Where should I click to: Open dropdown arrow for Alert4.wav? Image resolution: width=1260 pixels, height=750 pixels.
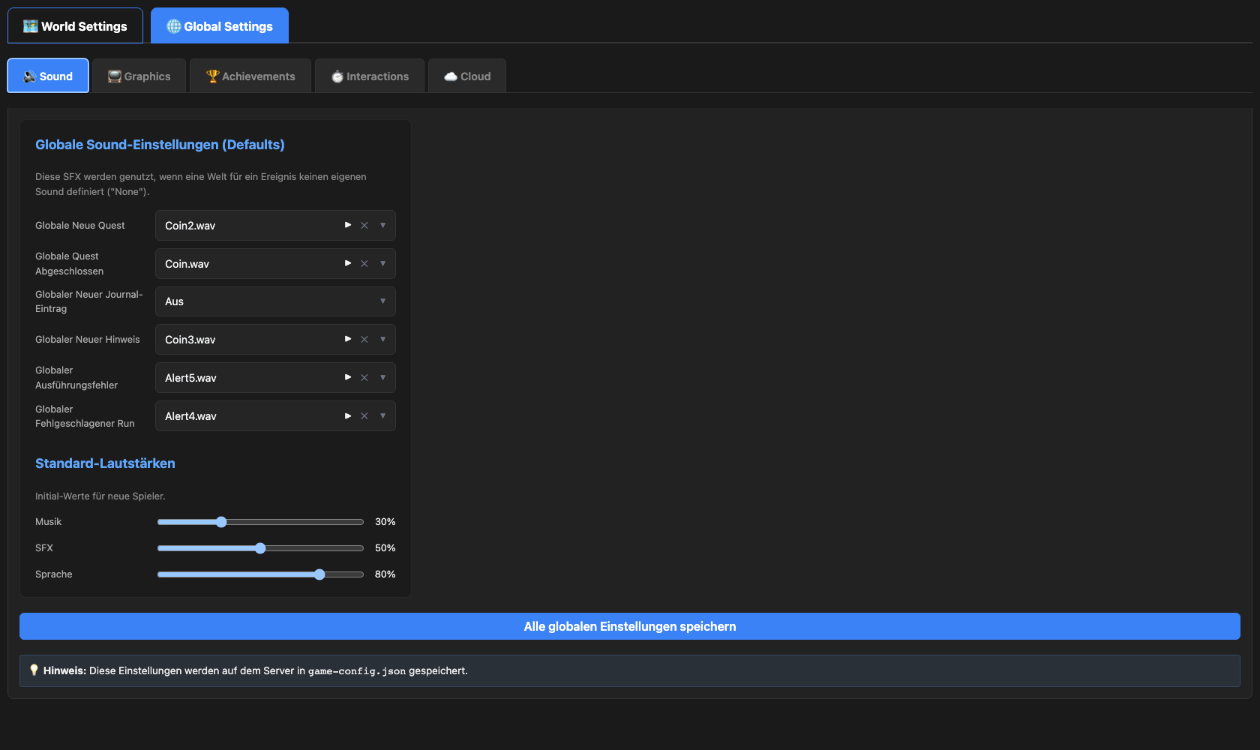point(382,415)
